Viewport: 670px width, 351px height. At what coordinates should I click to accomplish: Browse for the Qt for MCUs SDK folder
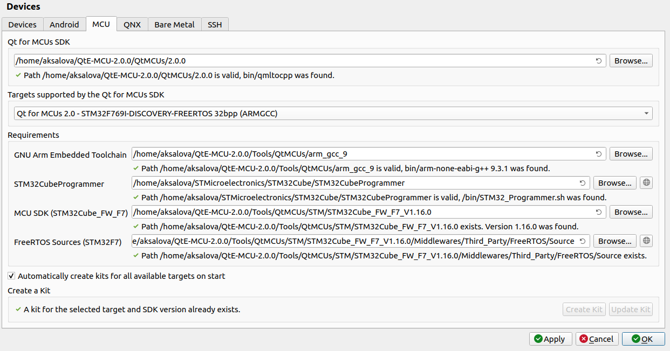631,61
